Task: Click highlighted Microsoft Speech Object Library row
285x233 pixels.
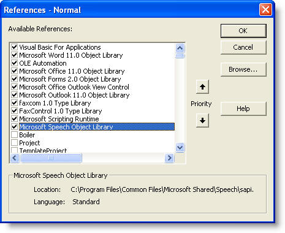Action: (x=97, y=127)
